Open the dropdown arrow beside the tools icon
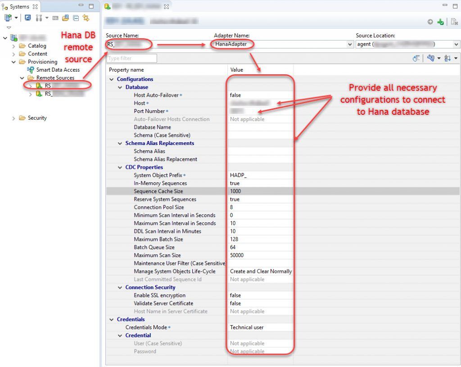 pyautogui.click(x=47, y=18)
